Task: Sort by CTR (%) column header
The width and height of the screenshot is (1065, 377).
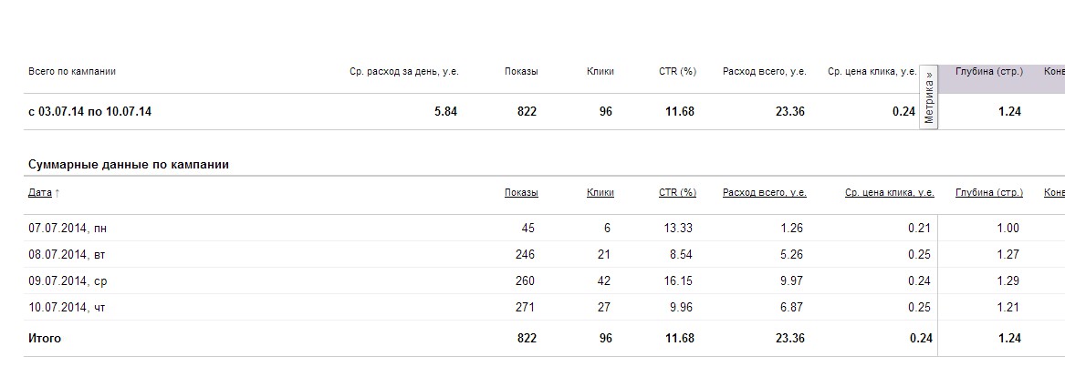Action: [677, 192]
